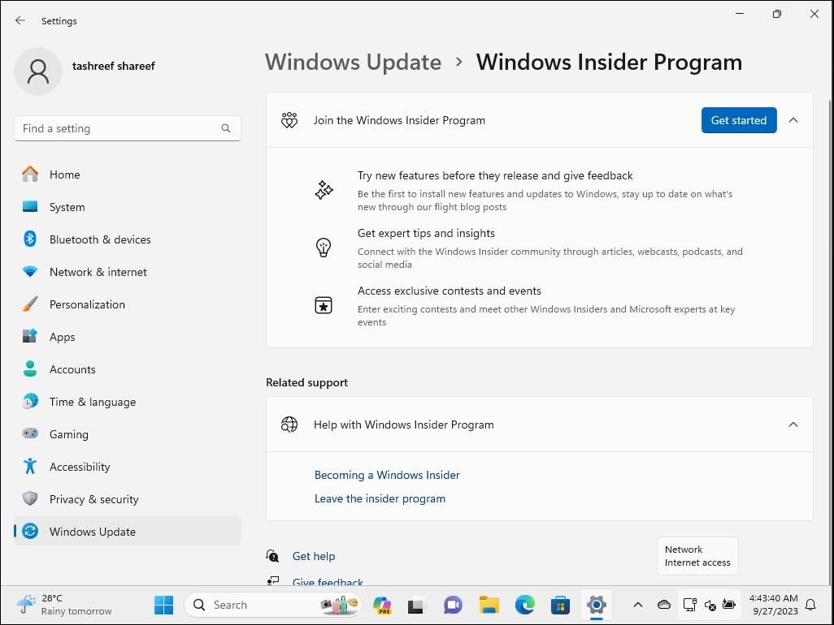The image size is (834, 625).
Task: Launch File Explorer from the taskbar
Action: [x=489, y=605]
